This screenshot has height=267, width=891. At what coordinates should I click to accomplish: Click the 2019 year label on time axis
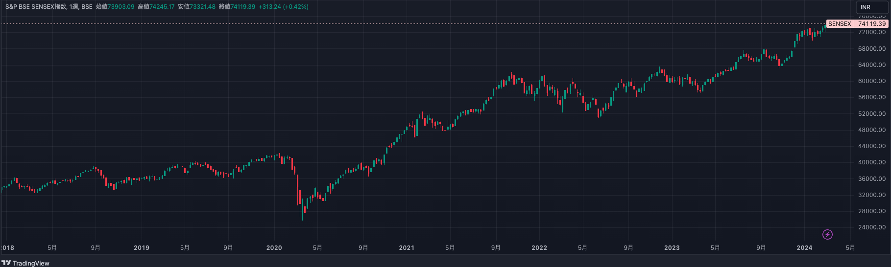pyautogui.click(x=142, y=248)
